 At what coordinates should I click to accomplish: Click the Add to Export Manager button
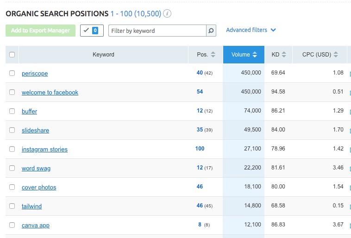(40, 31)
